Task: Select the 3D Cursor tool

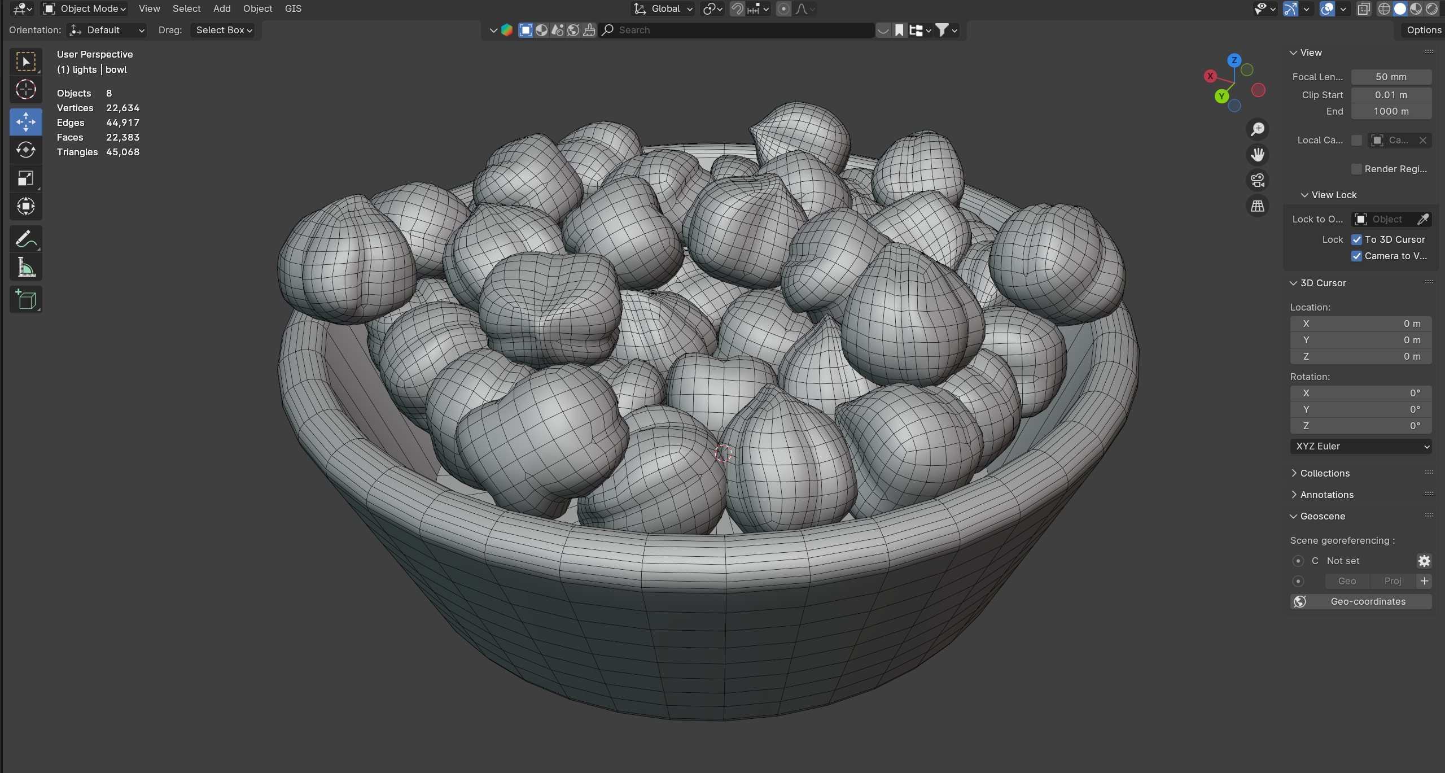Action: [x=25, y=89]
